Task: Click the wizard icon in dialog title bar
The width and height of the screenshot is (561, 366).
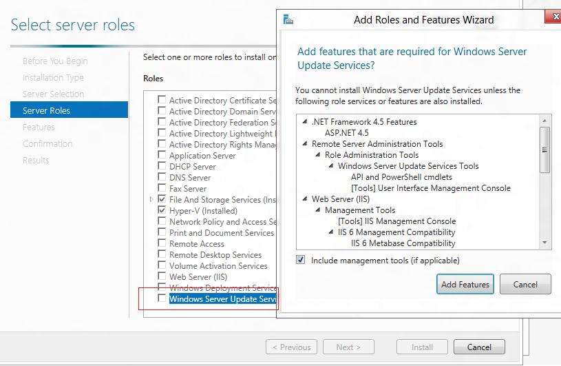Action: (288, 19)
